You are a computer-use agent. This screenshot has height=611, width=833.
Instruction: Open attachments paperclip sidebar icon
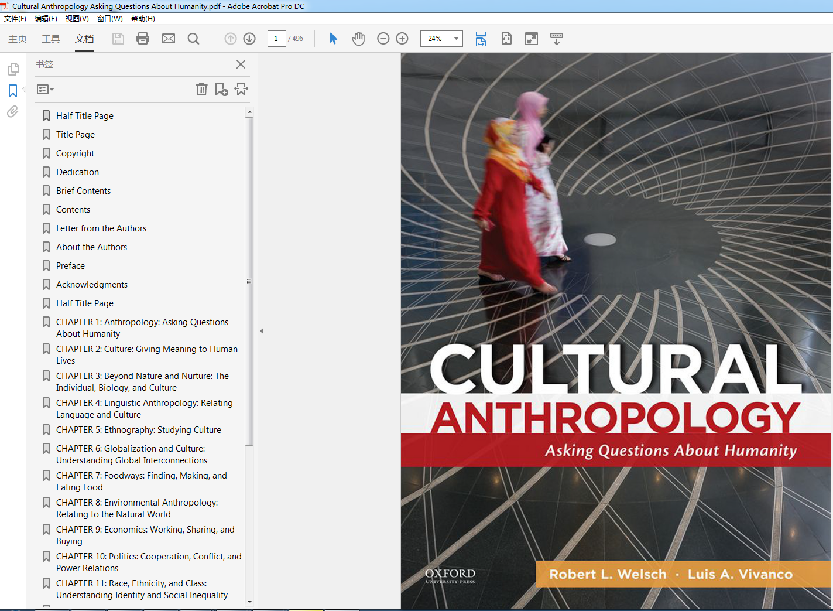click(13, 111)
